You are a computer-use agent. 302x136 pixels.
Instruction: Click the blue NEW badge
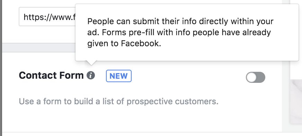point(119,76)
